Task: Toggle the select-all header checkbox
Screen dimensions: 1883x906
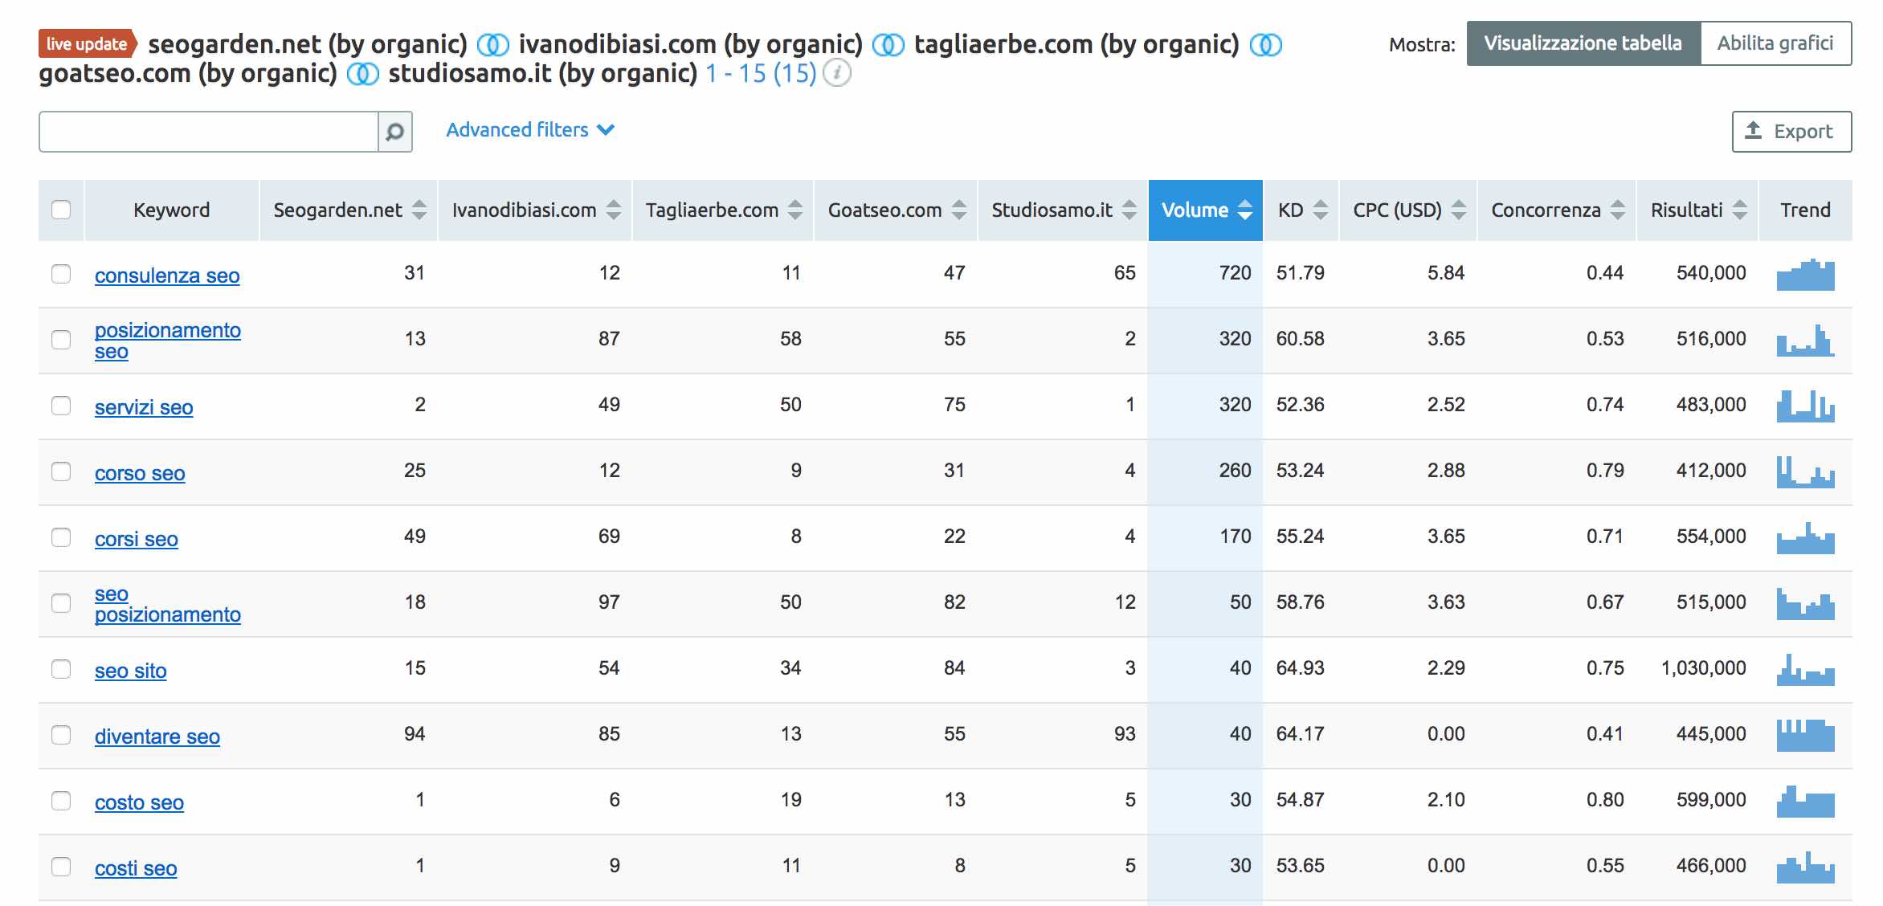Action: tap(61, 210)
